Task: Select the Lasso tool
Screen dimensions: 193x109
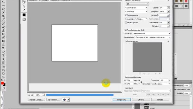Action: pyautogui.click(x=3, y=9)
